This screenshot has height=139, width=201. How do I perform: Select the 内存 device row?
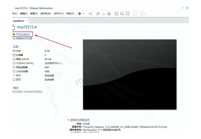click(38, 51)
